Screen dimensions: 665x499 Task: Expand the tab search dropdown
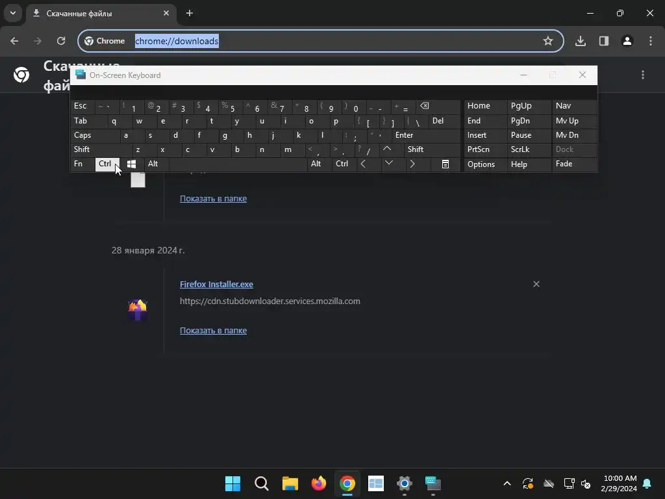click(13, 13)
